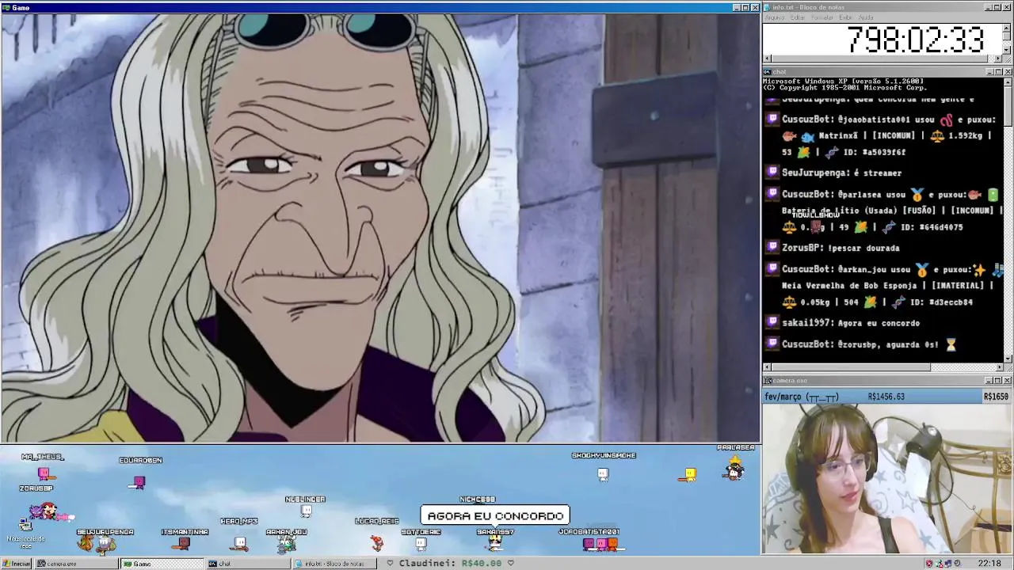Image resolution: width=1014 pixels, height=570 pixels.
Task: Select the Game taskbar button
Action: pos(162,564)
